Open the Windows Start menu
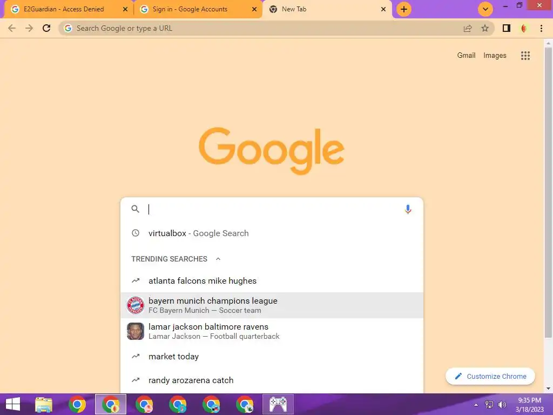 [13, 404]
